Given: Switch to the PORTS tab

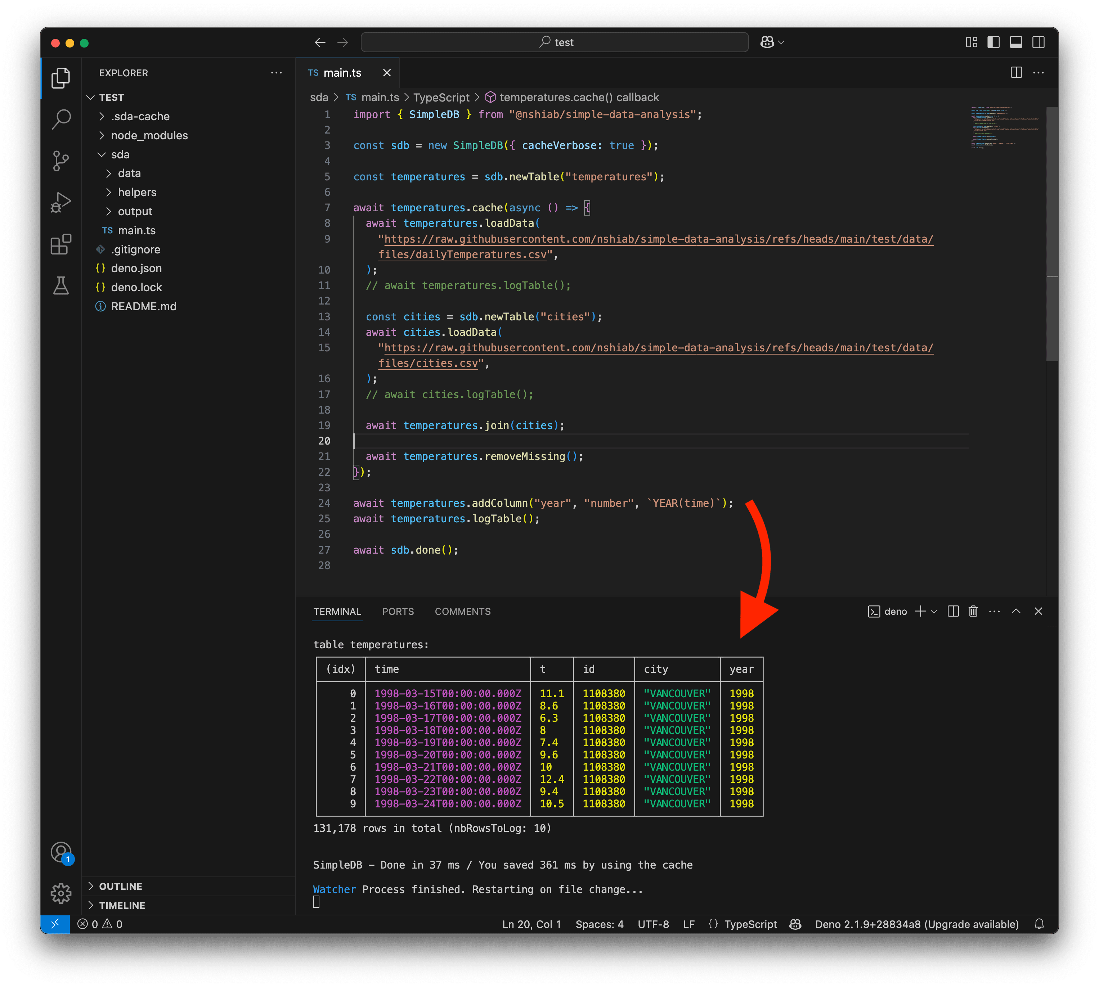Looking at the screenshot, I should pyautogui.click(x=398, y=611).
